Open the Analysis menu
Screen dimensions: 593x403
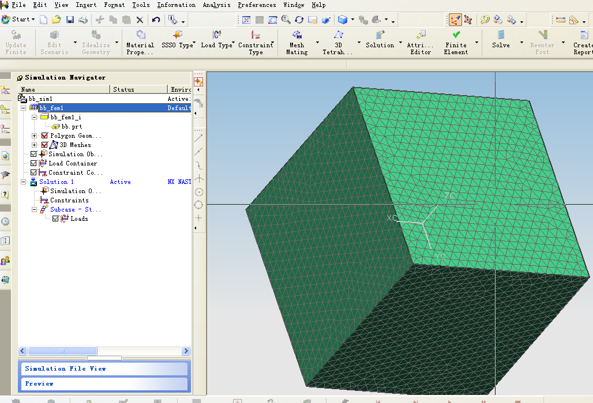pyautogui.click(x=216, y=5)
